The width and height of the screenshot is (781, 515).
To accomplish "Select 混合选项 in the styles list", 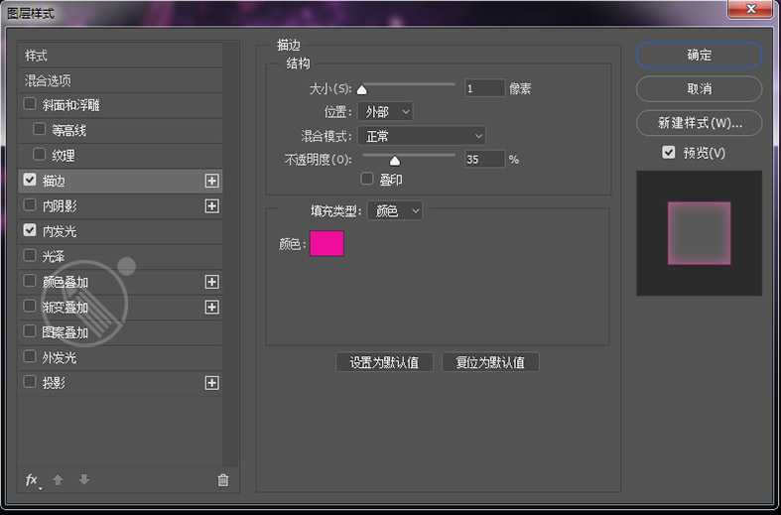I will (x=49, y=80).
